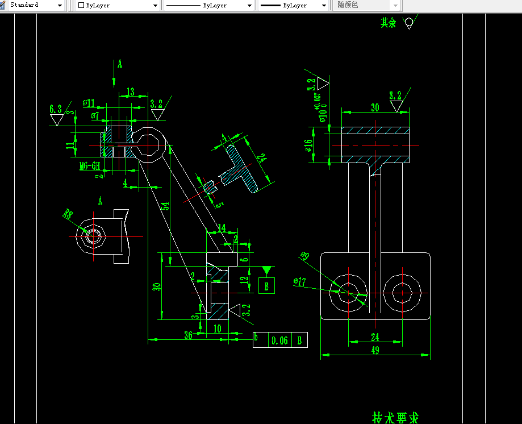Screen dimensions: 522x424
Task: Select the M6-6H thread annotation
Action: (90, 166)
